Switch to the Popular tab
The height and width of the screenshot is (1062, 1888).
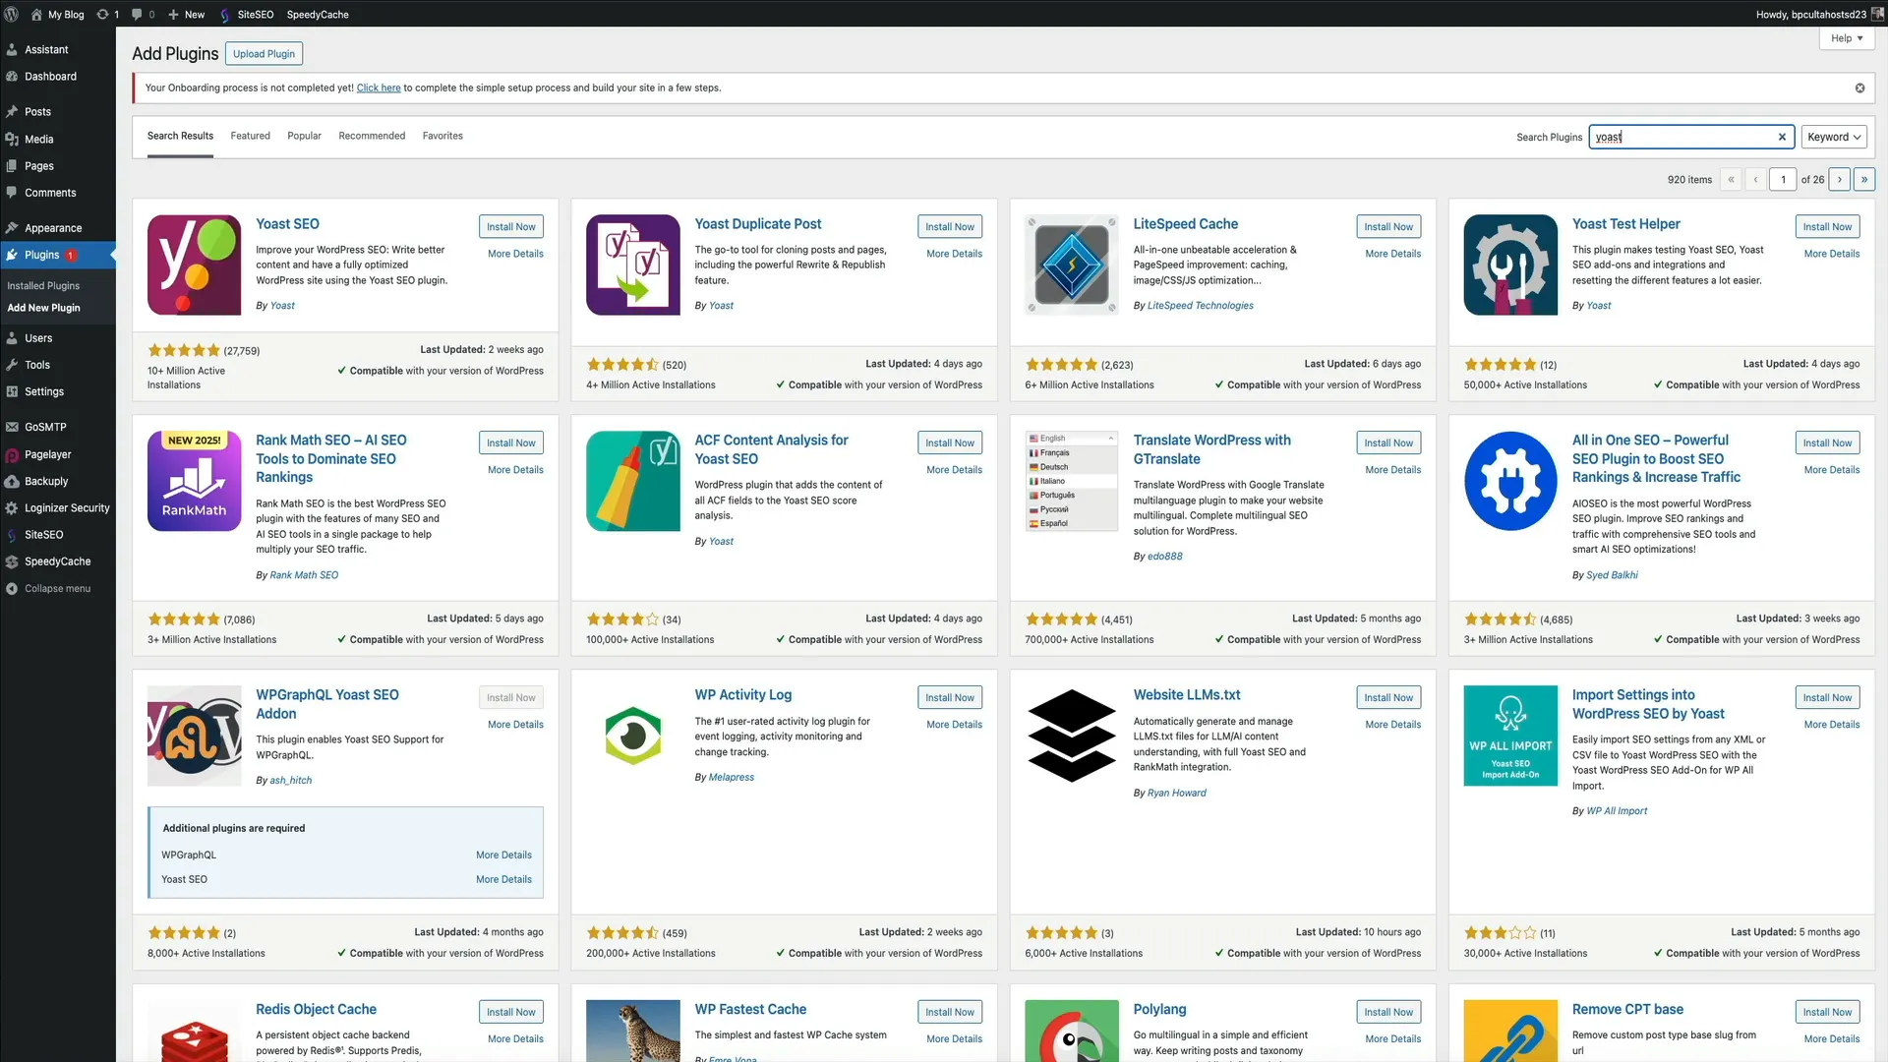304,136
